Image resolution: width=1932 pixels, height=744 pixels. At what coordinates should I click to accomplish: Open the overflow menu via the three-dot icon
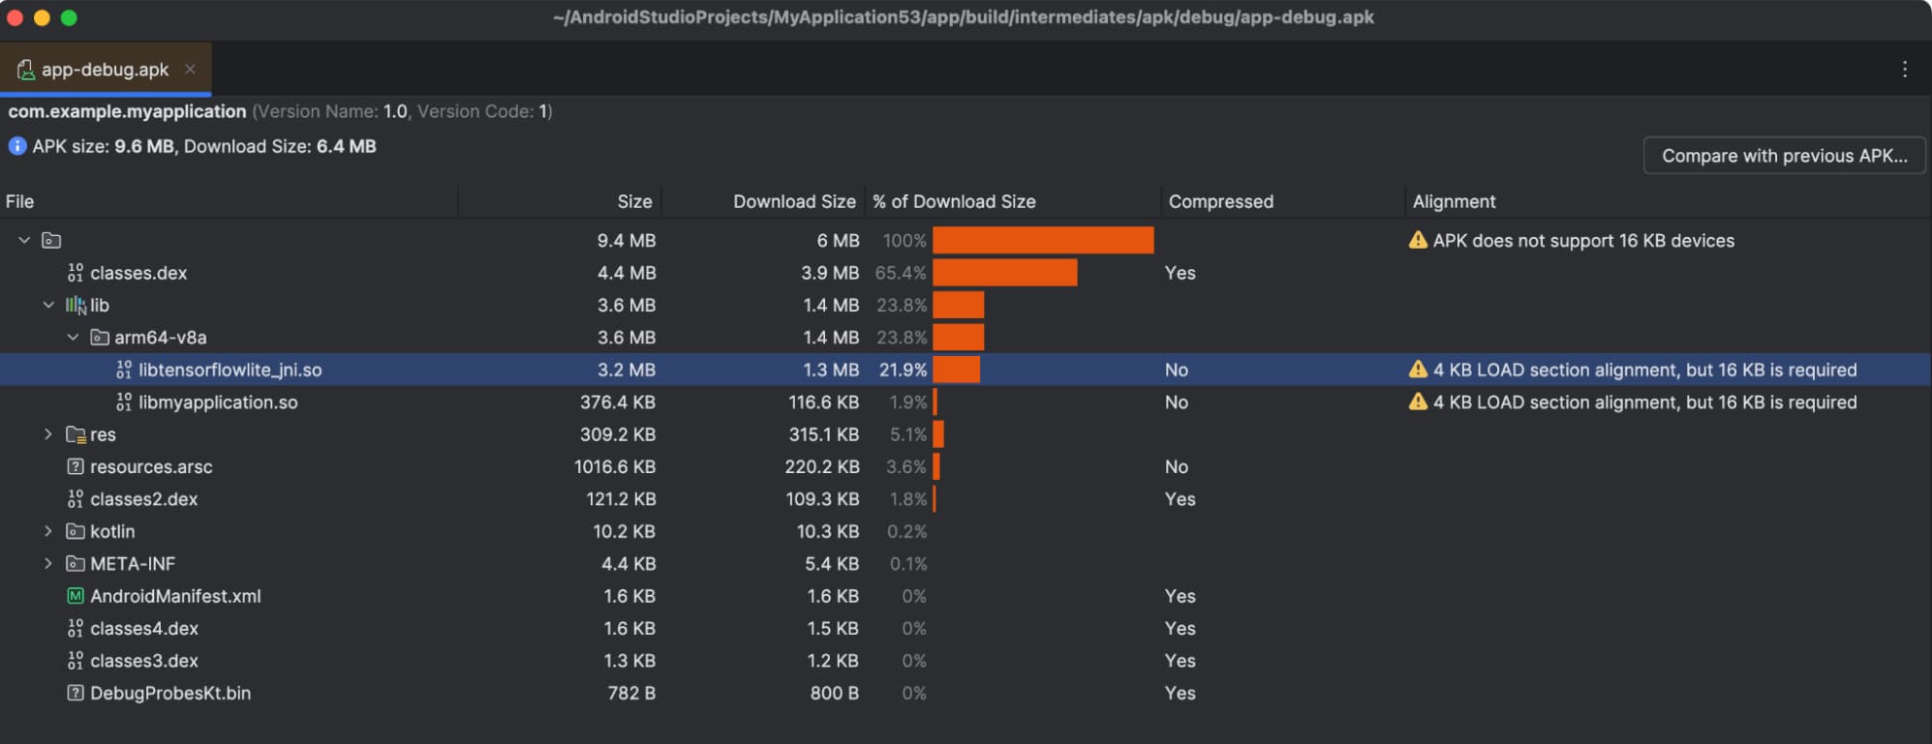[1905, 68]
